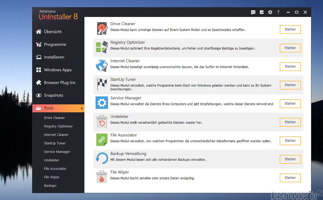Click the Drive Cleaner module icon
Image resolution: width=323 pixels, height=200 pixels.
102,29
